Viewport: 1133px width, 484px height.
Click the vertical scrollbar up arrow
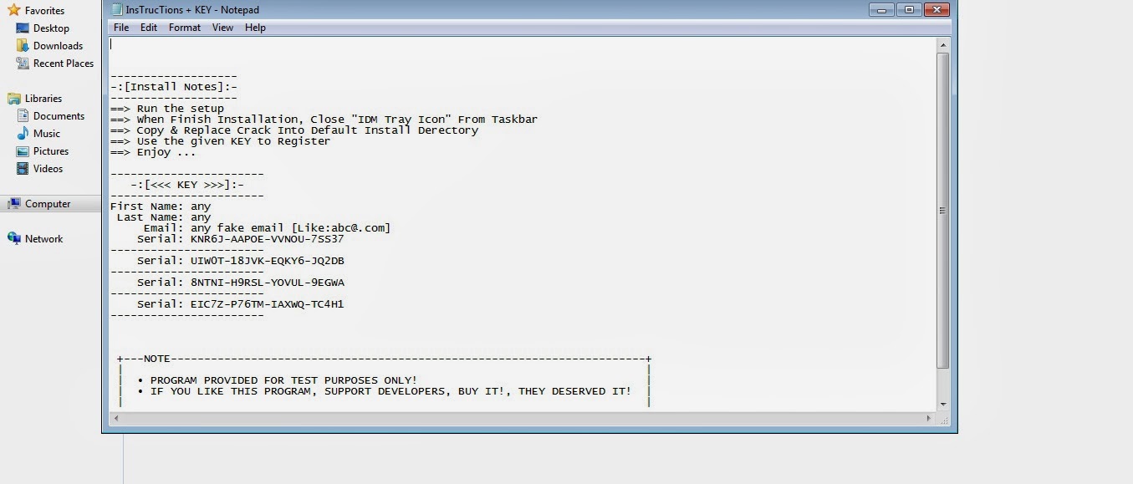click(x=943, y=45)
